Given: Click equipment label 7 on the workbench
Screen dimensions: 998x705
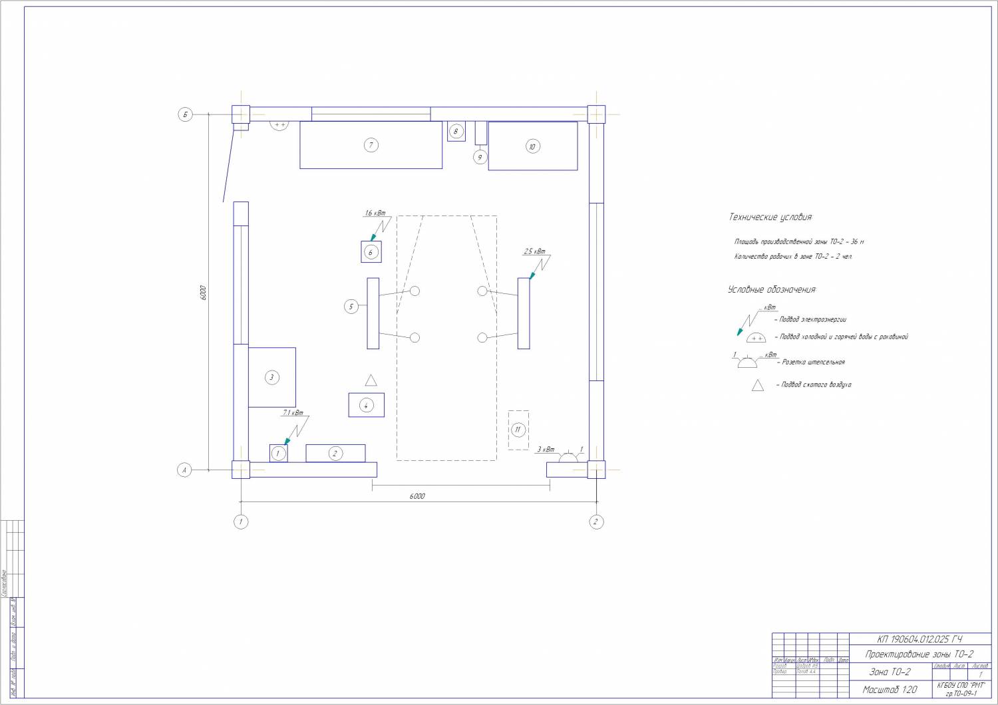Looking at the screenshot, I should tap(371, 144).
